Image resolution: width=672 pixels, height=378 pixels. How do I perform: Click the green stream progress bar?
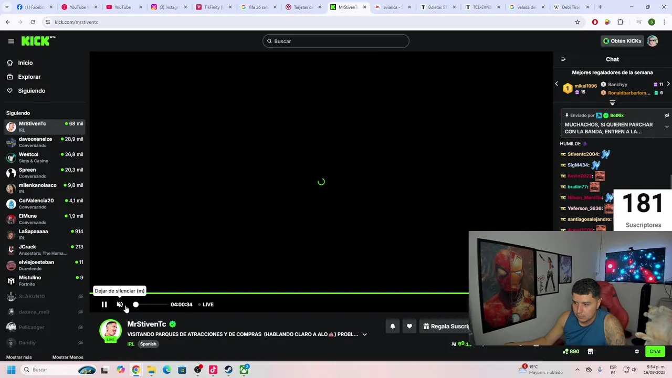(x=279, y=293)
